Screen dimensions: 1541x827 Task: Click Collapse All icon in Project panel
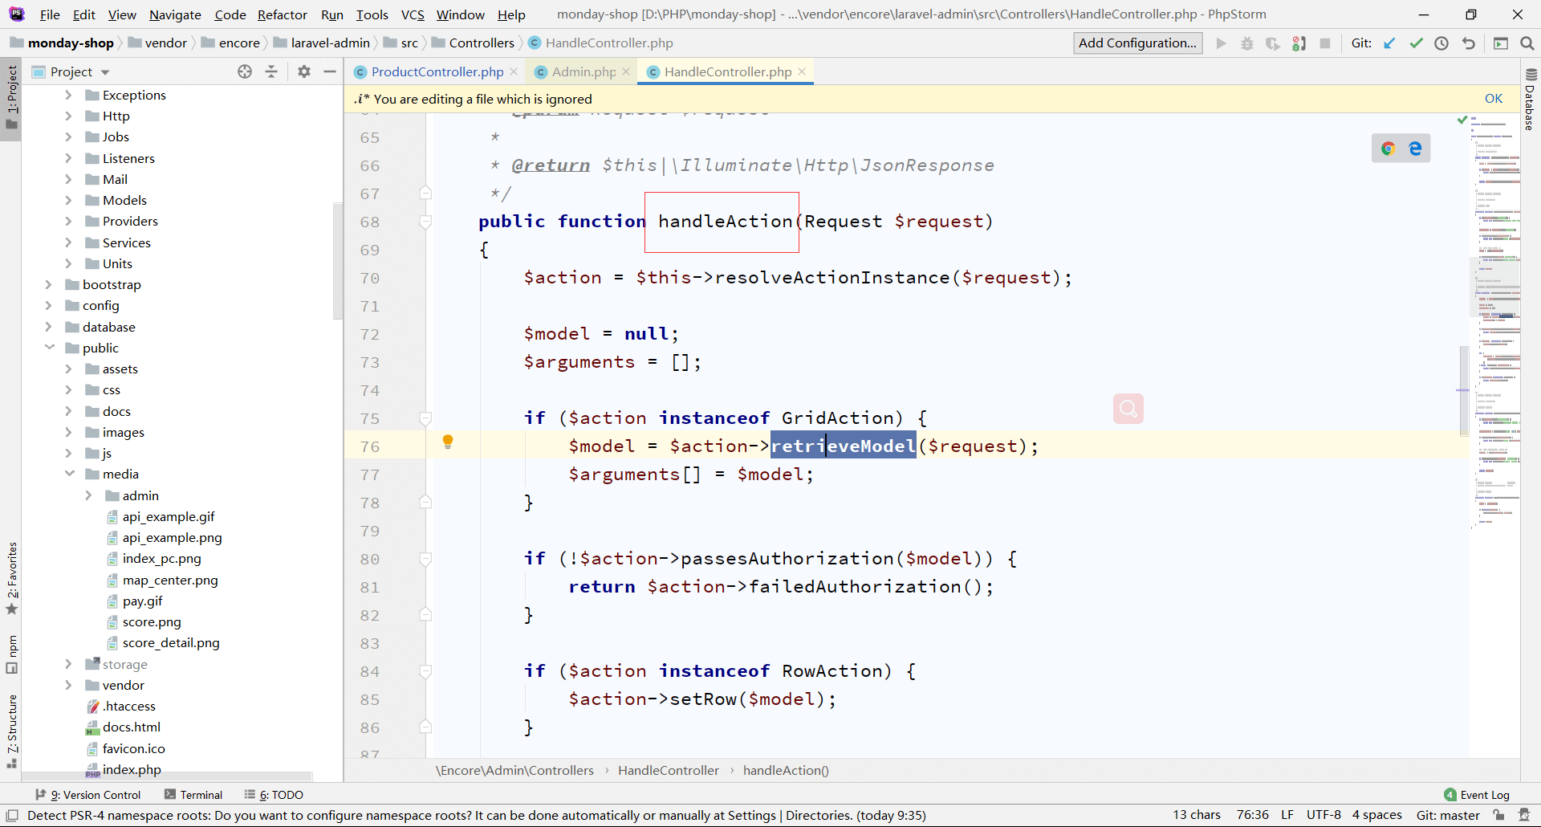271,71
